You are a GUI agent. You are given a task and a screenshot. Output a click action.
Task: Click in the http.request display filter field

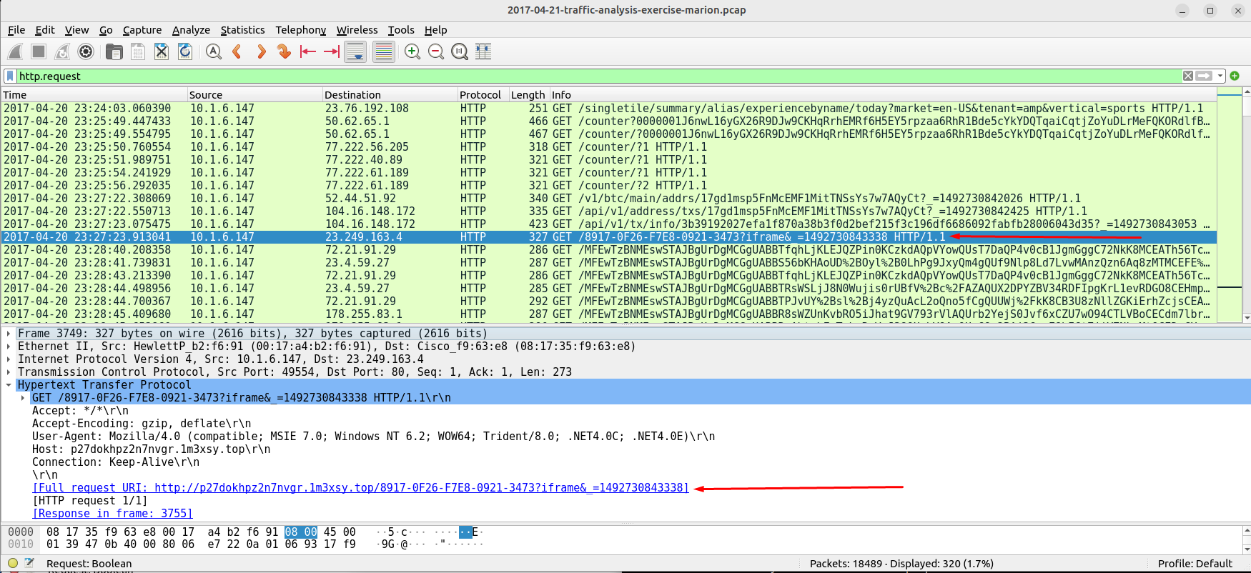click(x=598, y=76)
